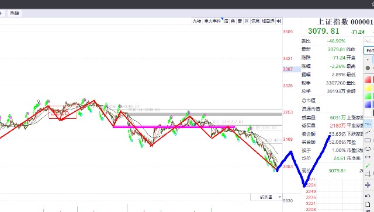The width and height of the screenshot is (374, 212).
Task: Click the blue plus add icon
Action: coord(368,185)
